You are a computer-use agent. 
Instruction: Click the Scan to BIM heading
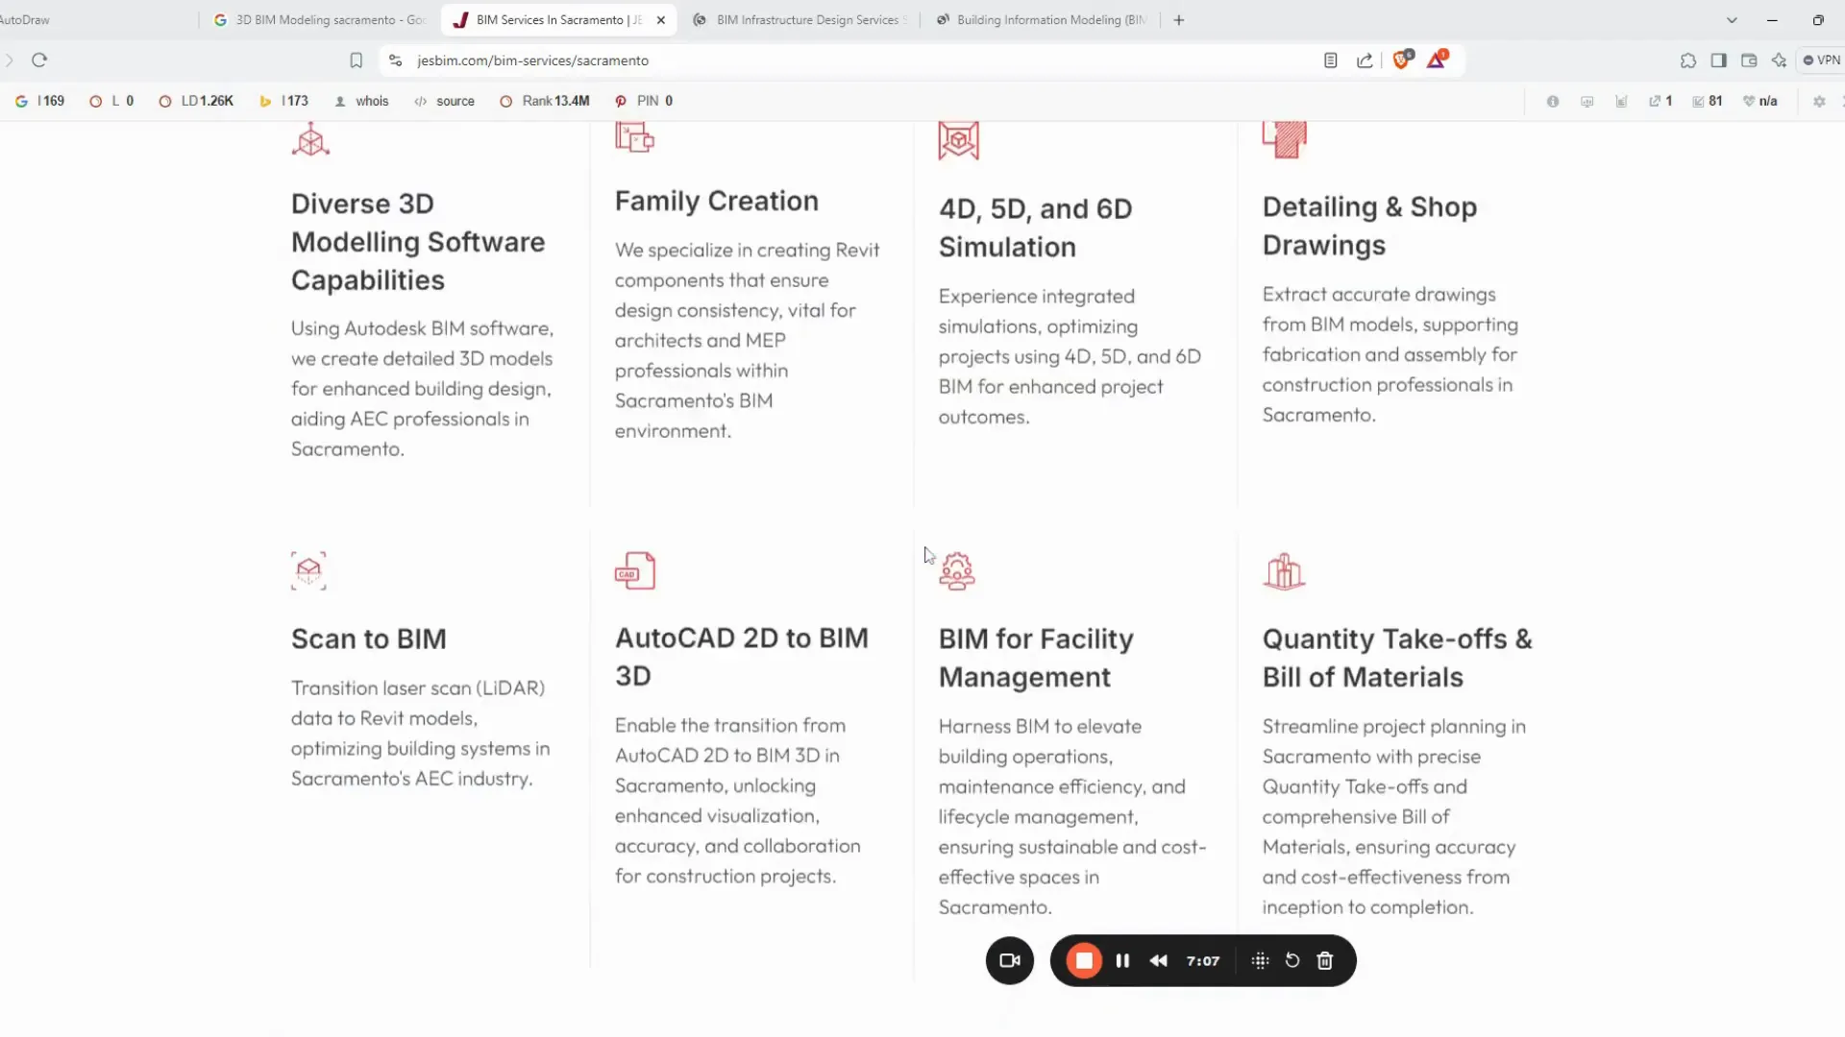coord(369,639)
